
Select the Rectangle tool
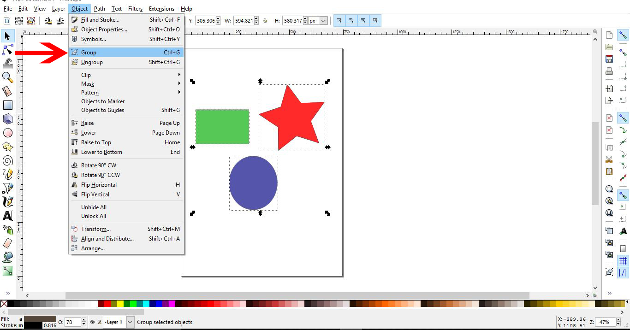click(7, 105)
